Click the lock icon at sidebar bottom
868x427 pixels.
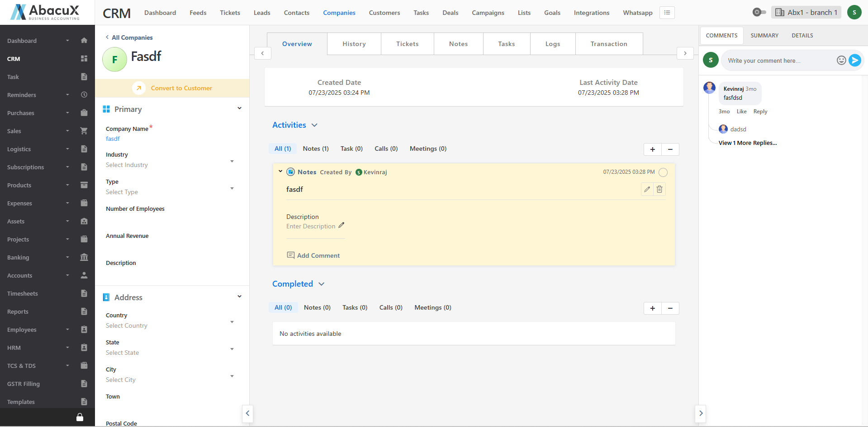pyautogui.click(x=80, y=417)
